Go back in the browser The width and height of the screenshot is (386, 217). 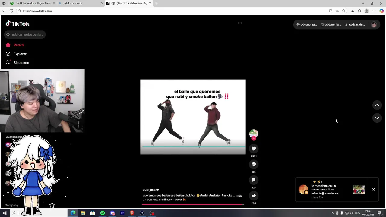point(4,11)
